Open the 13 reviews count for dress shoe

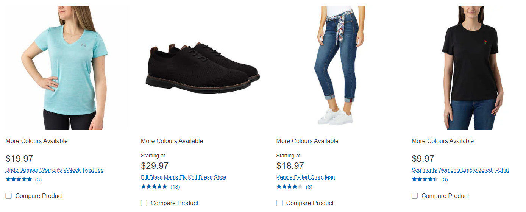(175, 187)
